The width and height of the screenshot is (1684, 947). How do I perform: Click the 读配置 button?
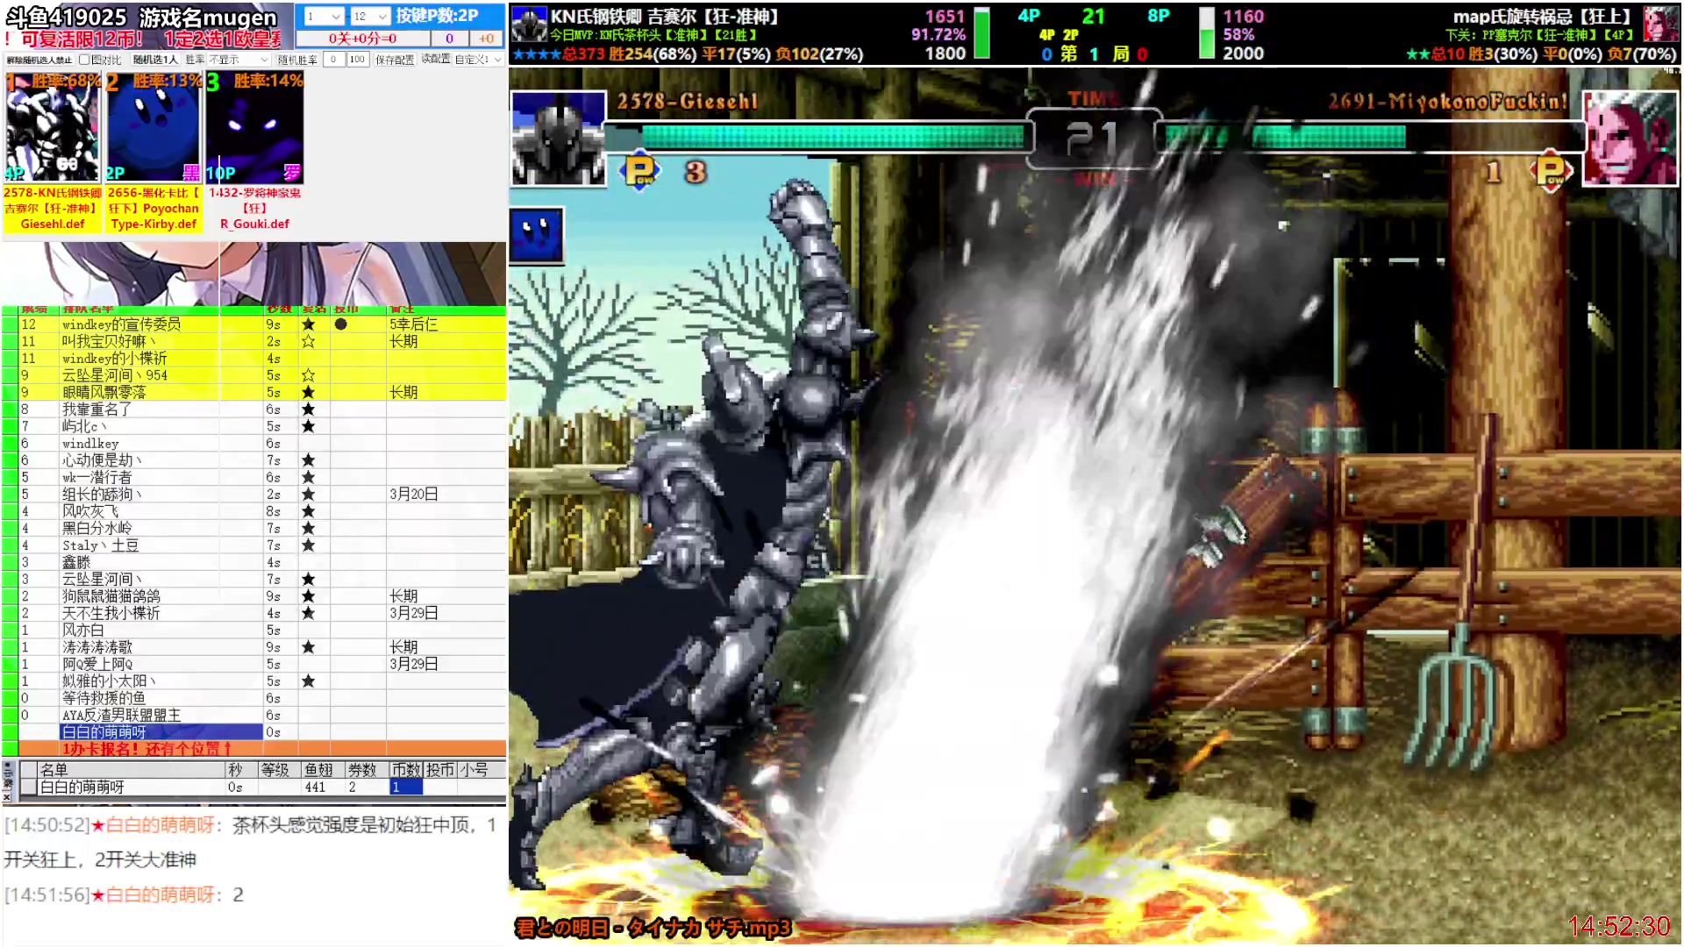coord(435,59)
